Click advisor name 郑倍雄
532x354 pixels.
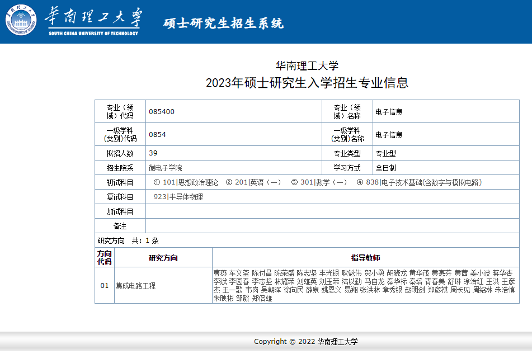pyautogui.click(x=262, y=299)
